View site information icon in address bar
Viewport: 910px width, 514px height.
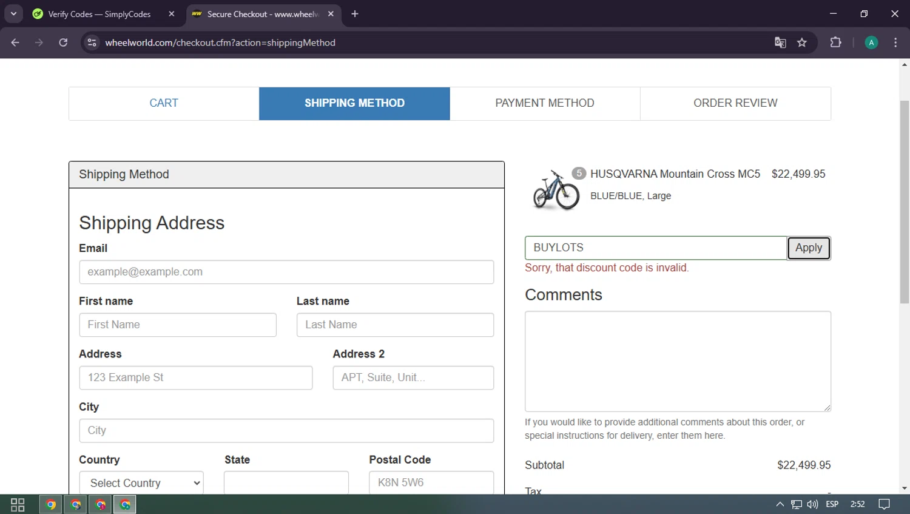click(x=92, y=42)
